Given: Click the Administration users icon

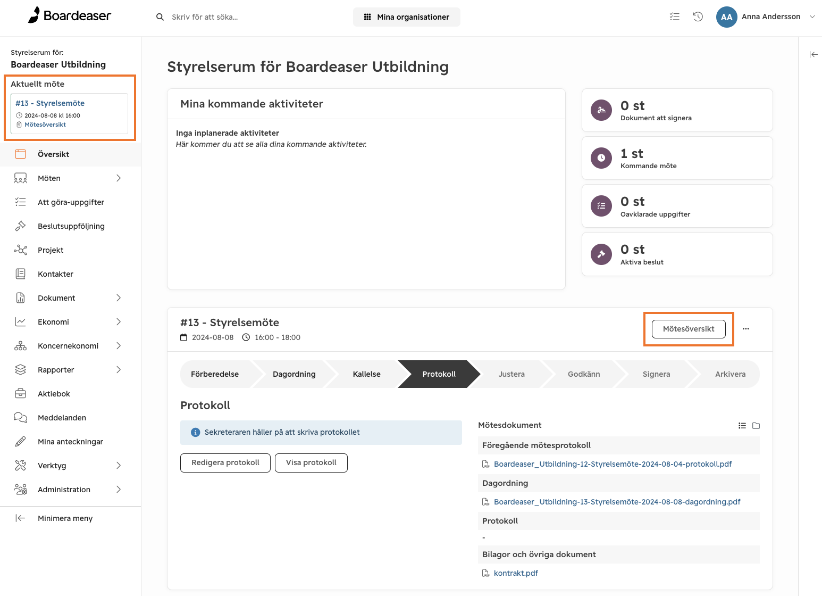Looking at the screenshot, I should click(21, 490).
